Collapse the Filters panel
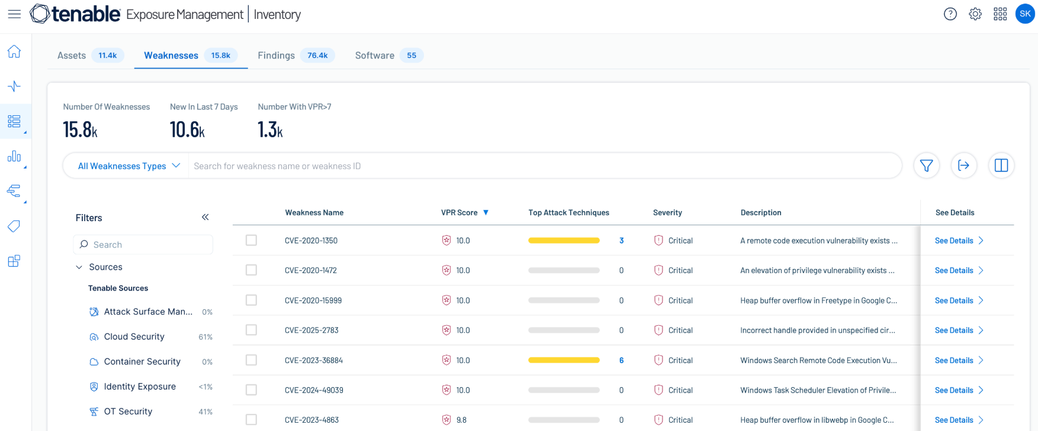The width and height of the screenshot is (1038, 431). [205, 218]
